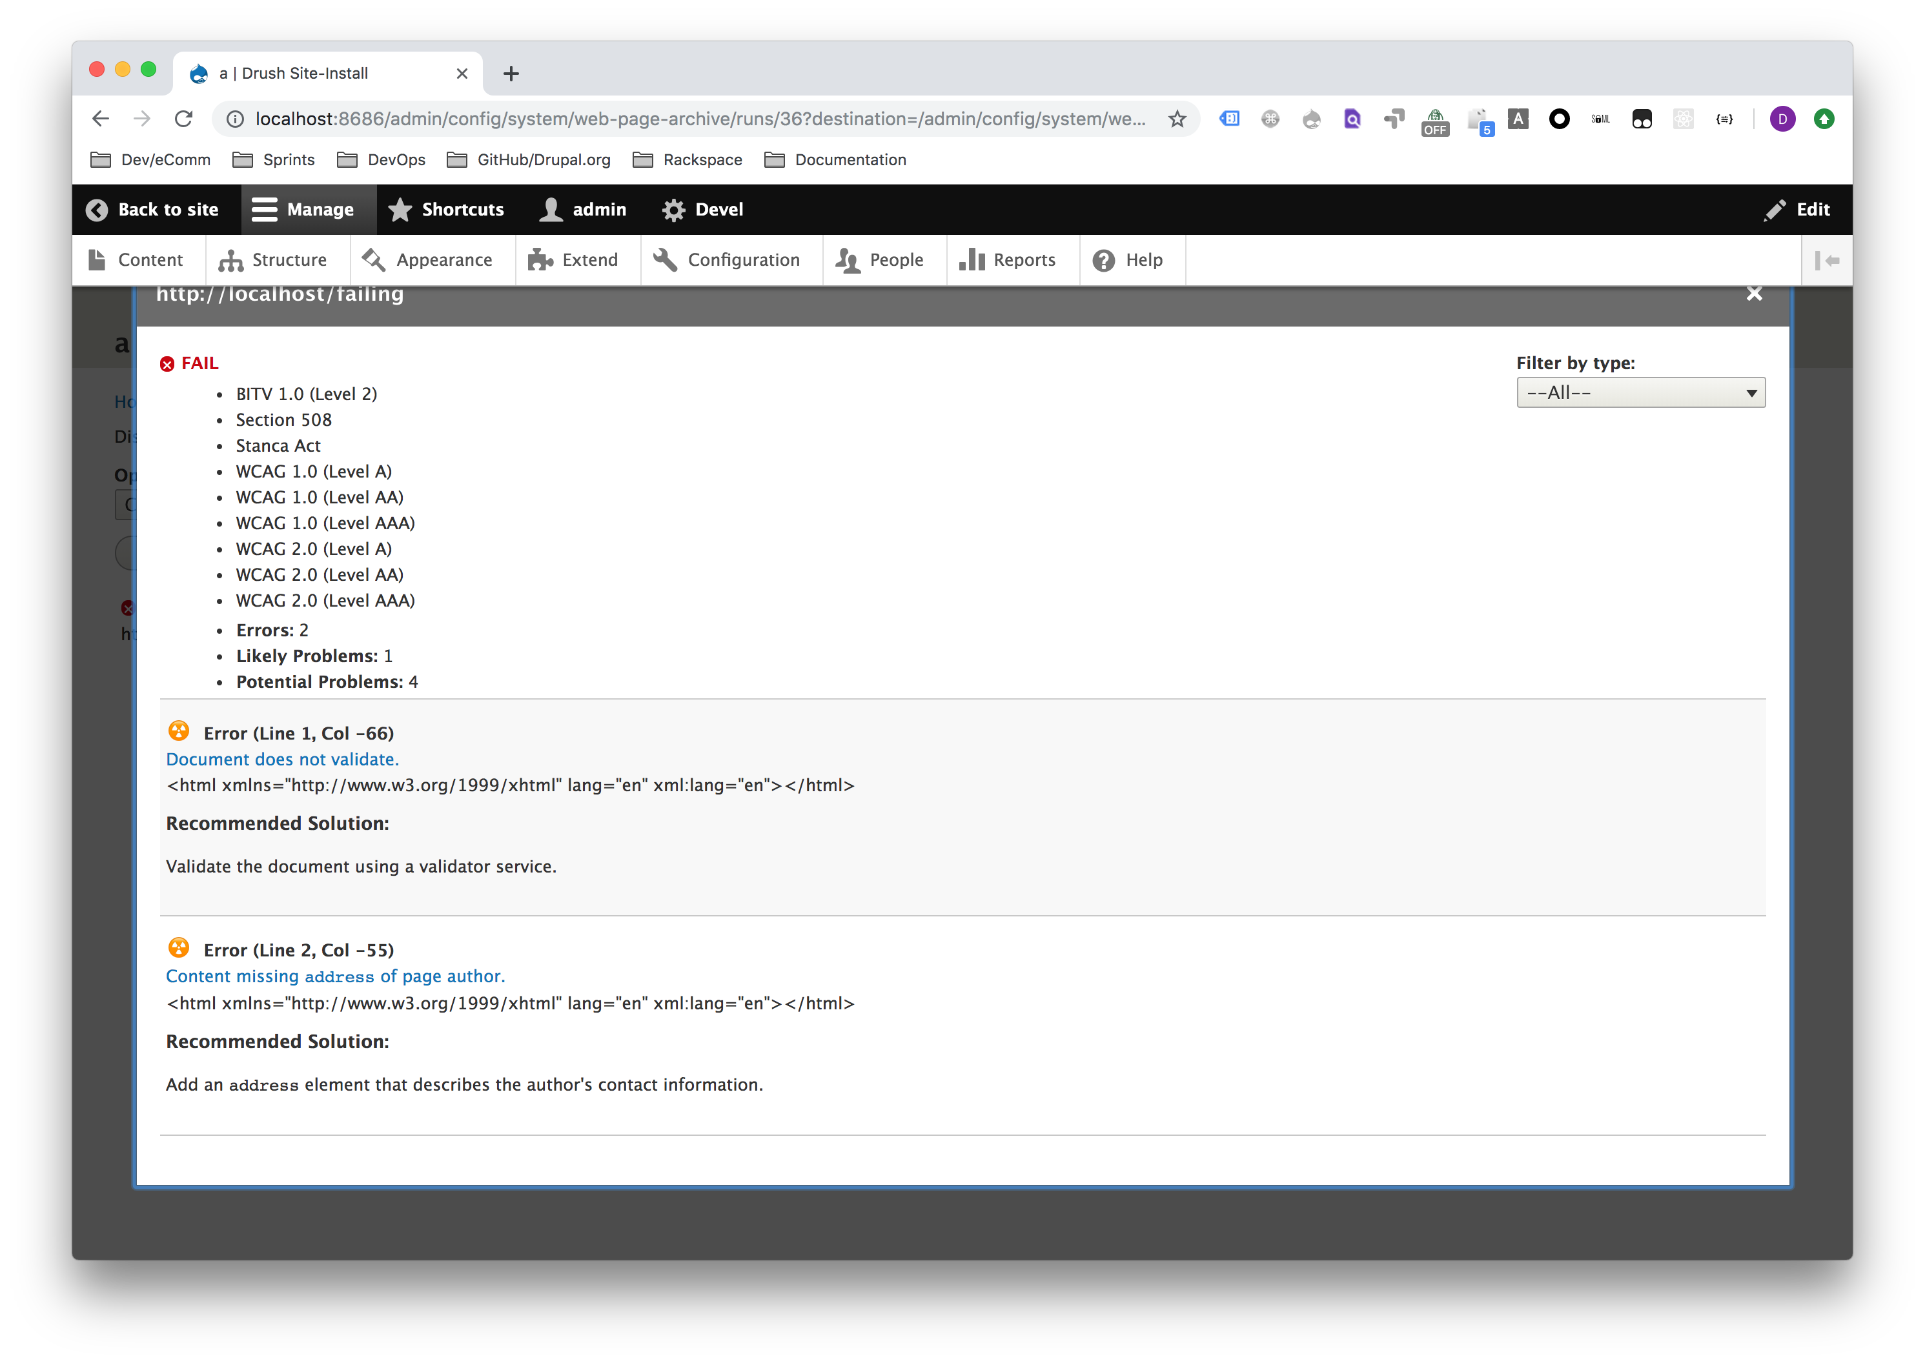Open Filter by type dropdown
The image size is (1925, 1363).
click(1640, 393)
